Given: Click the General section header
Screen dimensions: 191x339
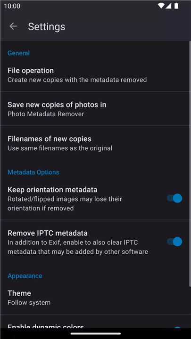Looking at the screenshot, I should point(18,53).
